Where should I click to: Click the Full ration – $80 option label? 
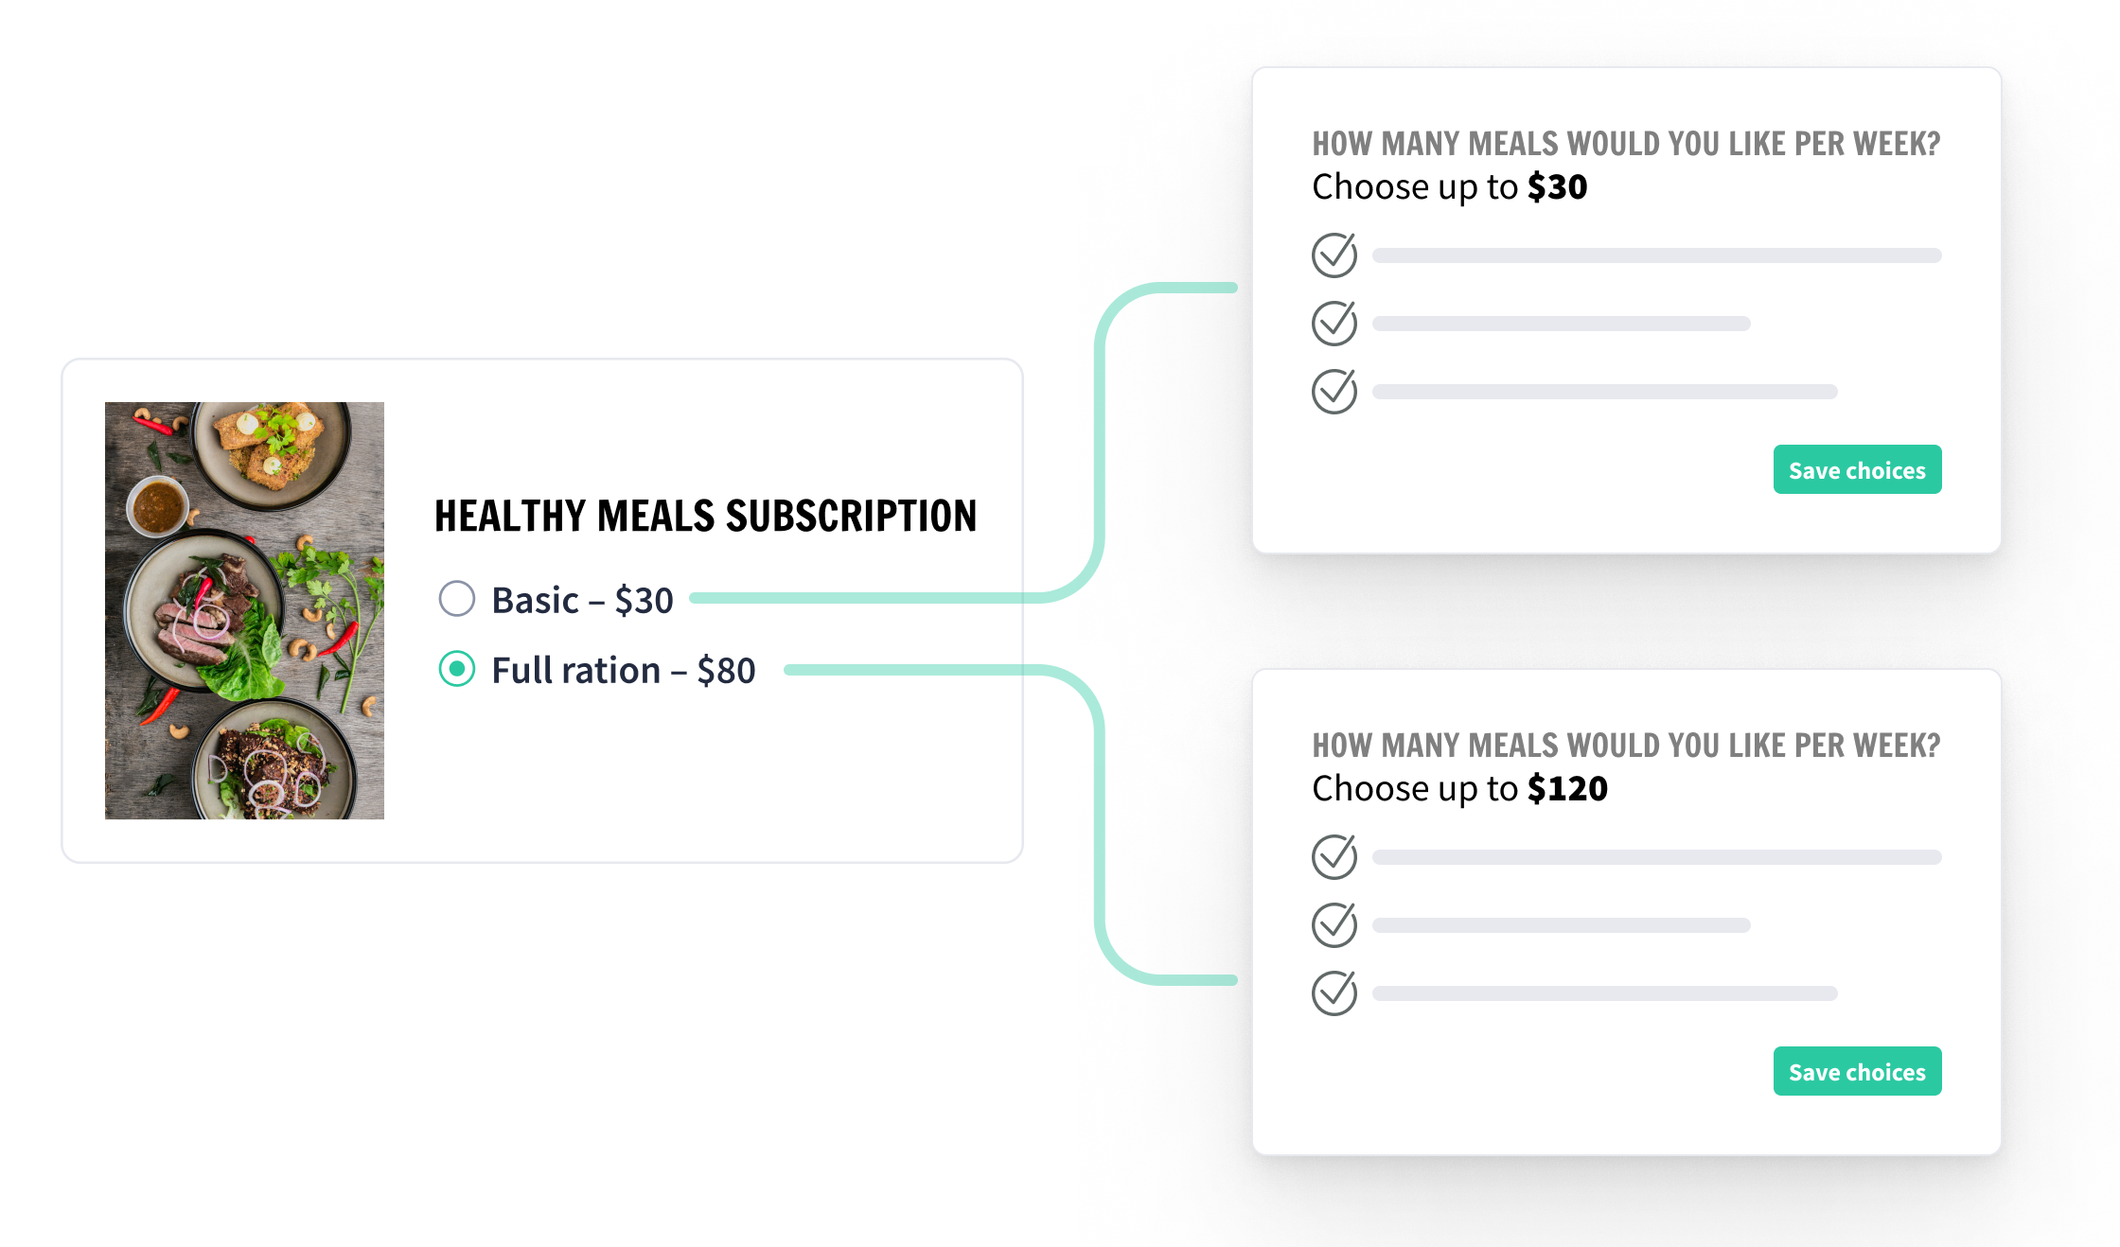(624, 670)
